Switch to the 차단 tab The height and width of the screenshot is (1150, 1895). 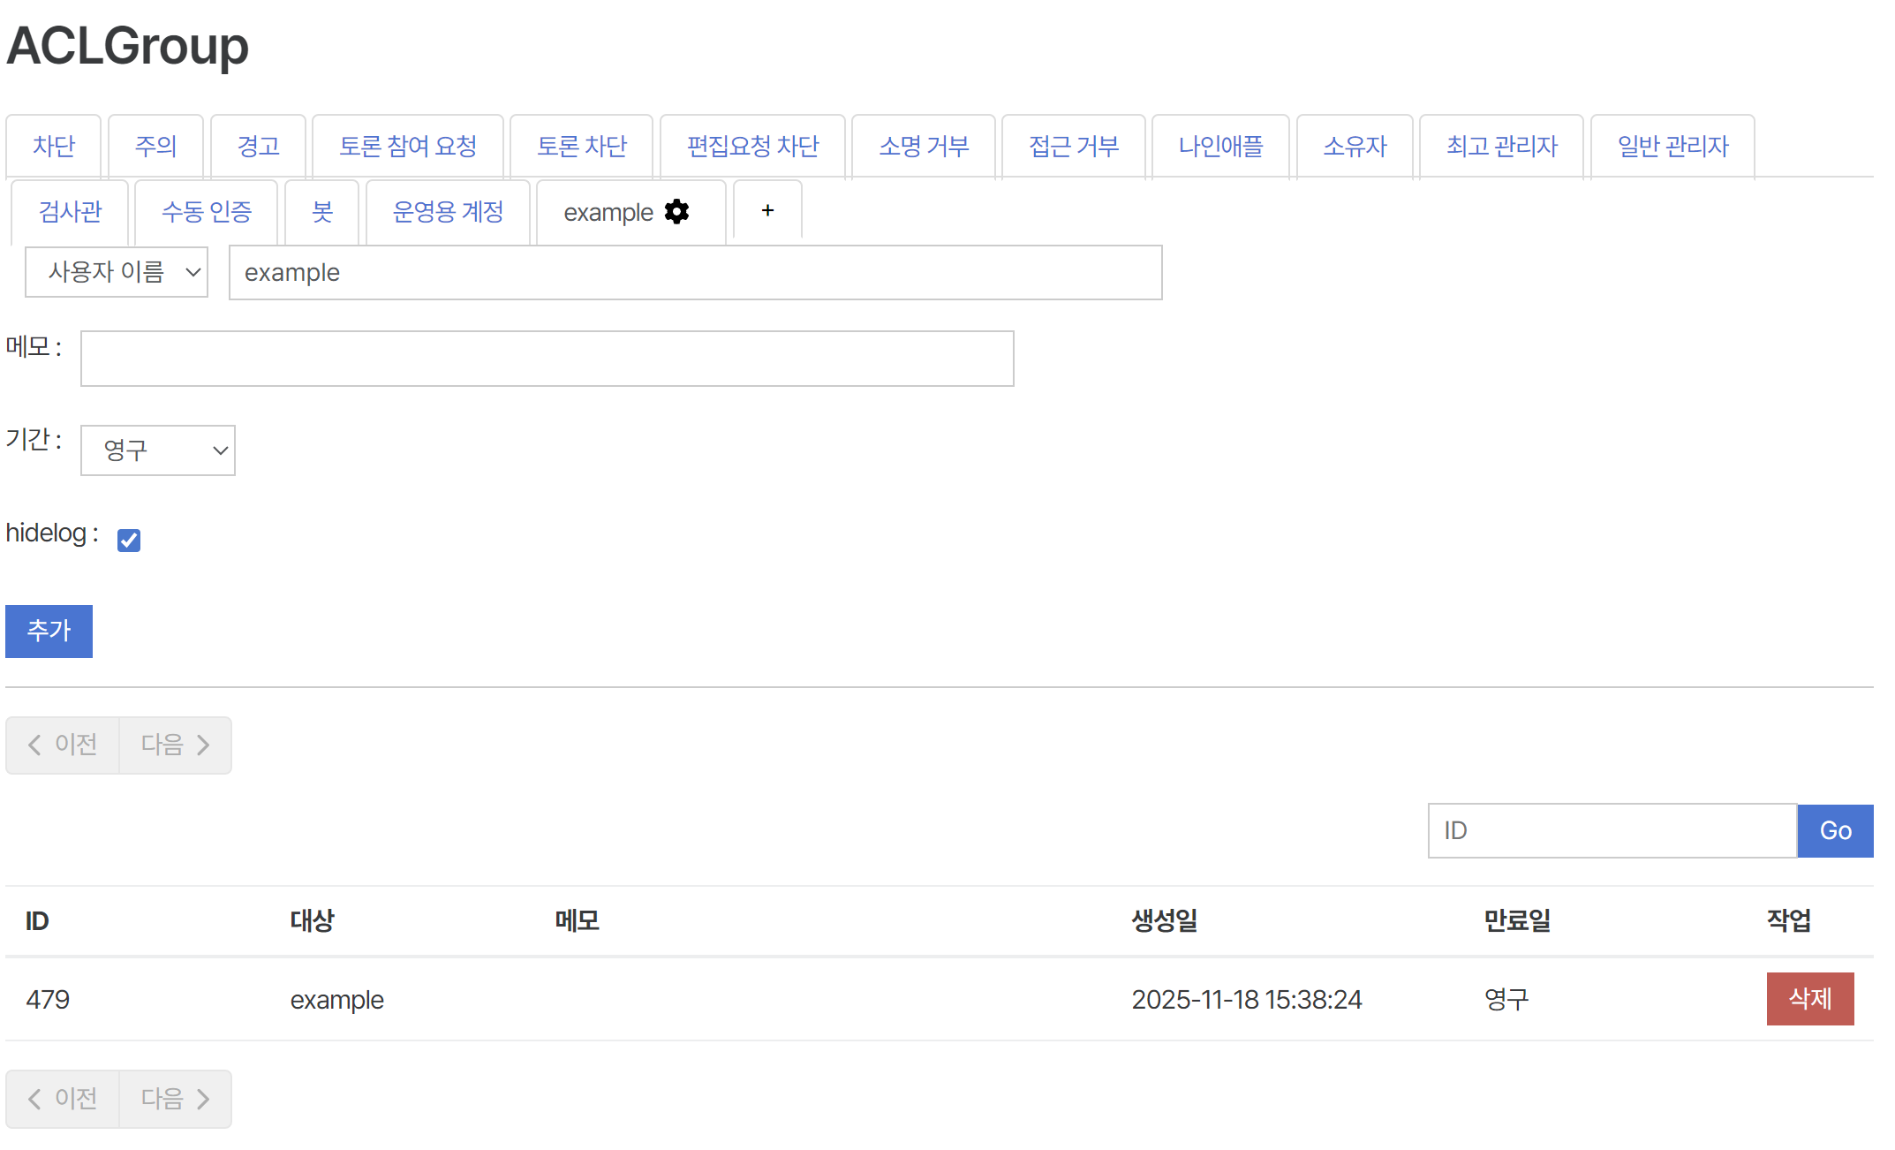[53, 146]
